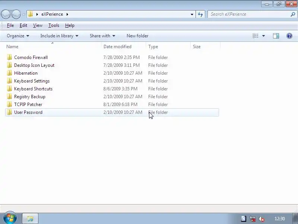Select the Keyboard Shortcuts folder icon
The height and width of the screenshot is (224, 298).
click(9, 88)
